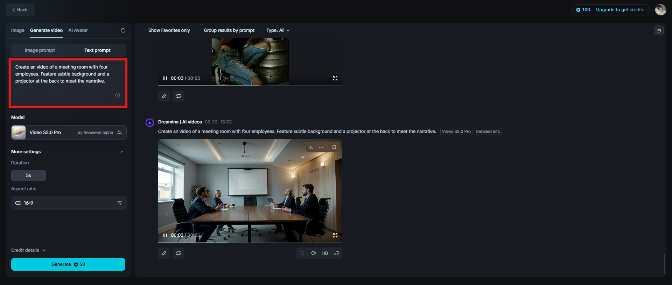Select the 5s duration option
Viewport: 672px width, 285px height.
[x=28, y=176]
